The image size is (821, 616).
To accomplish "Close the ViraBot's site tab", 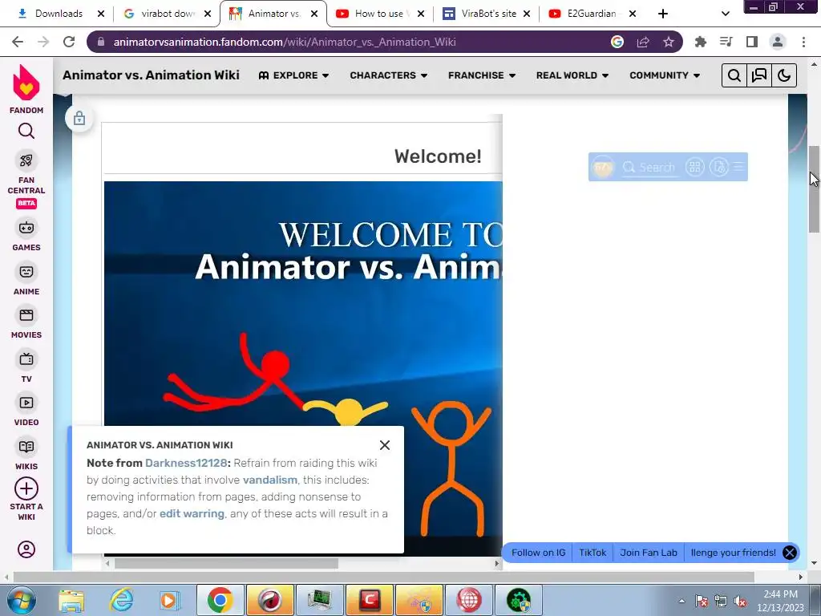I will pyautogui.click(x=527, y=14).
